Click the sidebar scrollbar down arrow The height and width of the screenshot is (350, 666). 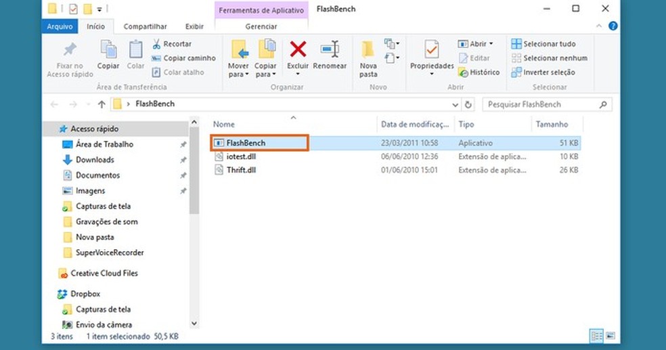pyautogui.click(x=194, y=324)
